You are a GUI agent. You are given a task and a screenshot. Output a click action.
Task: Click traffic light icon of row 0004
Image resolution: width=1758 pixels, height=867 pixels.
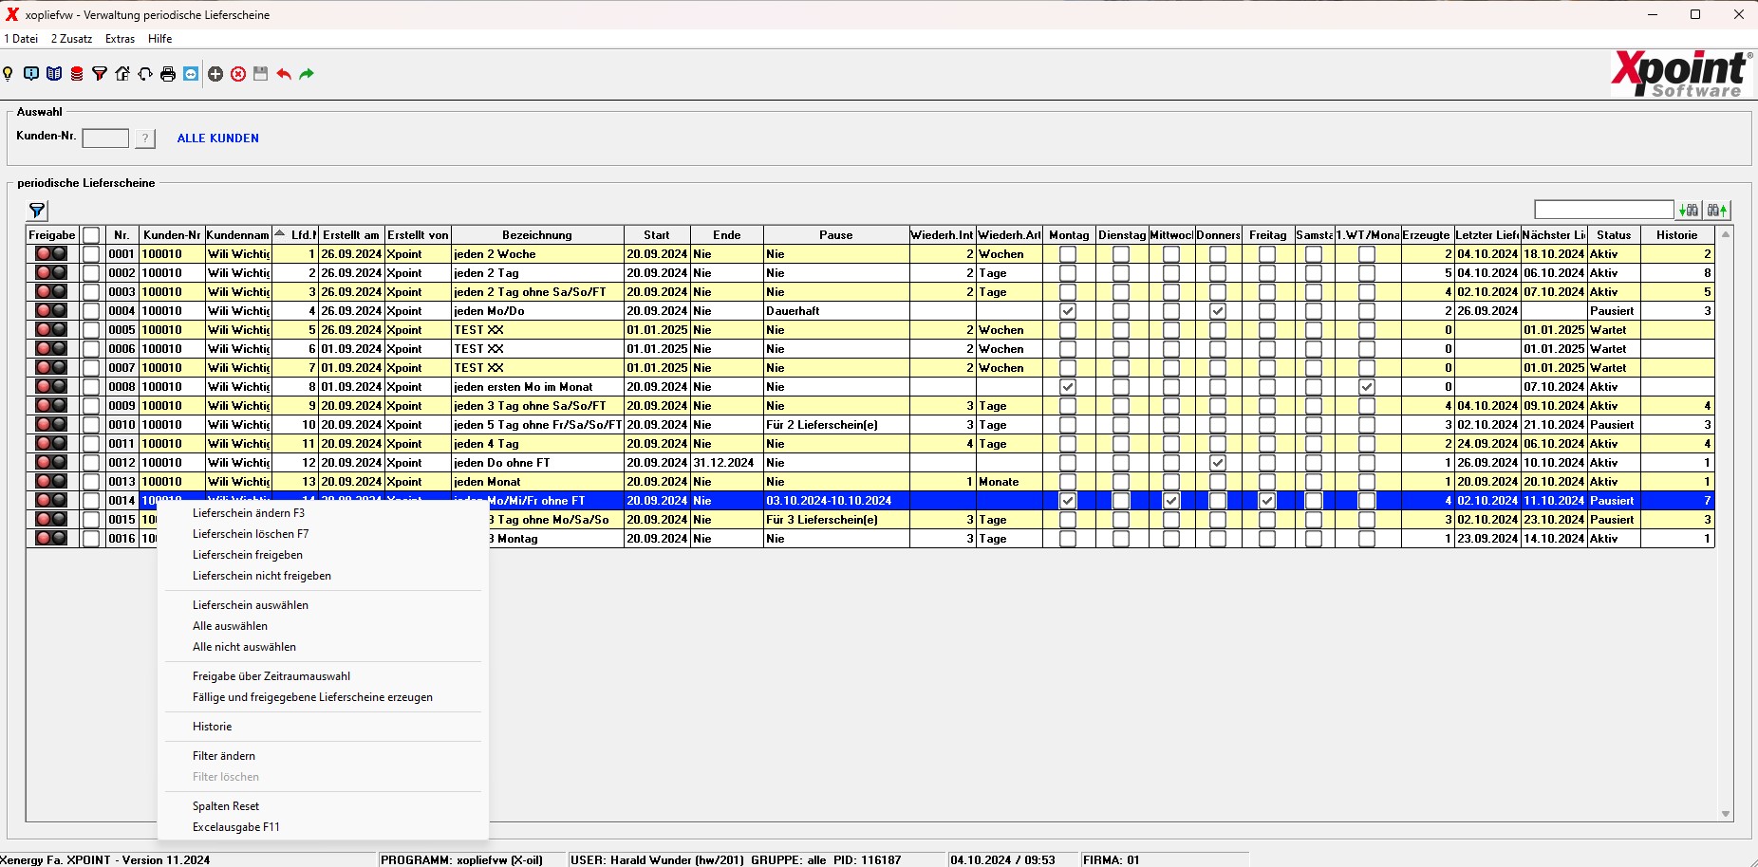click(x=51, y=310)
